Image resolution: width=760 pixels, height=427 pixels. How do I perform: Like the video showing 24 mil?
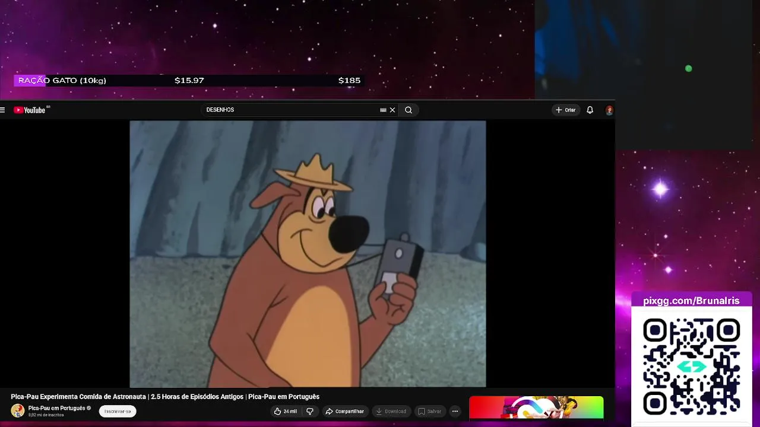286,411
